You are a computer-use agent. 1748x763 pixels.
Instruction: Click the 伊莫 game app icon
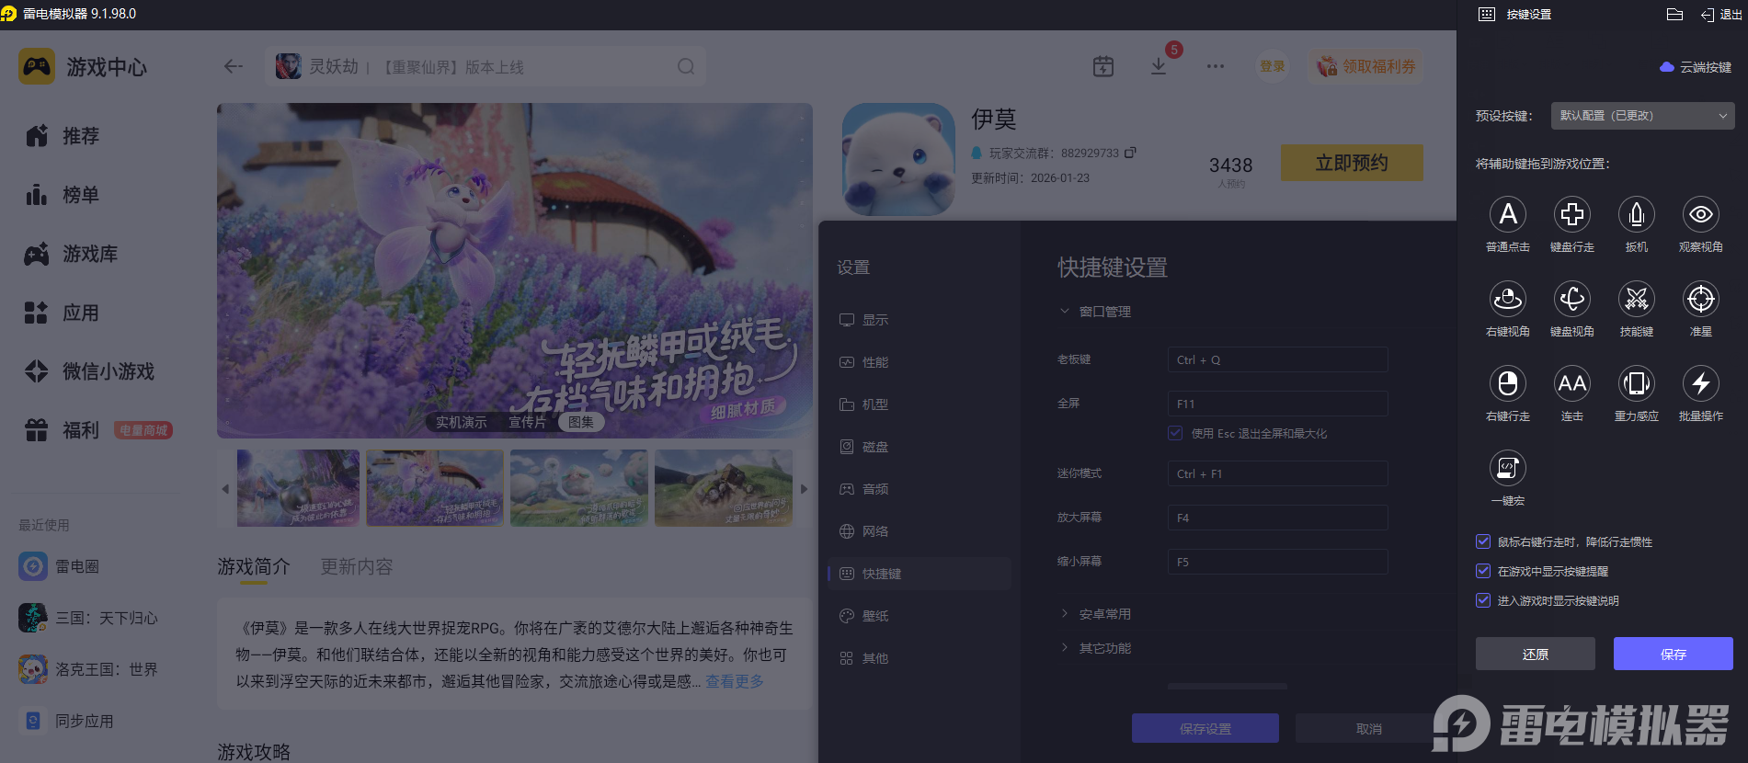tap(898, 159)
